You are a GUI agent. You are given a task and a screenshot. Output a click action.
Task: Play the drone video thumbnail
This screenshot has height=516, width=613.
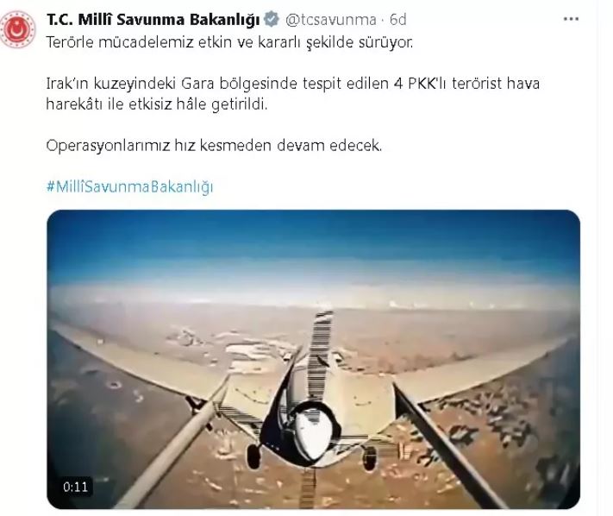[x=313, y=359]
